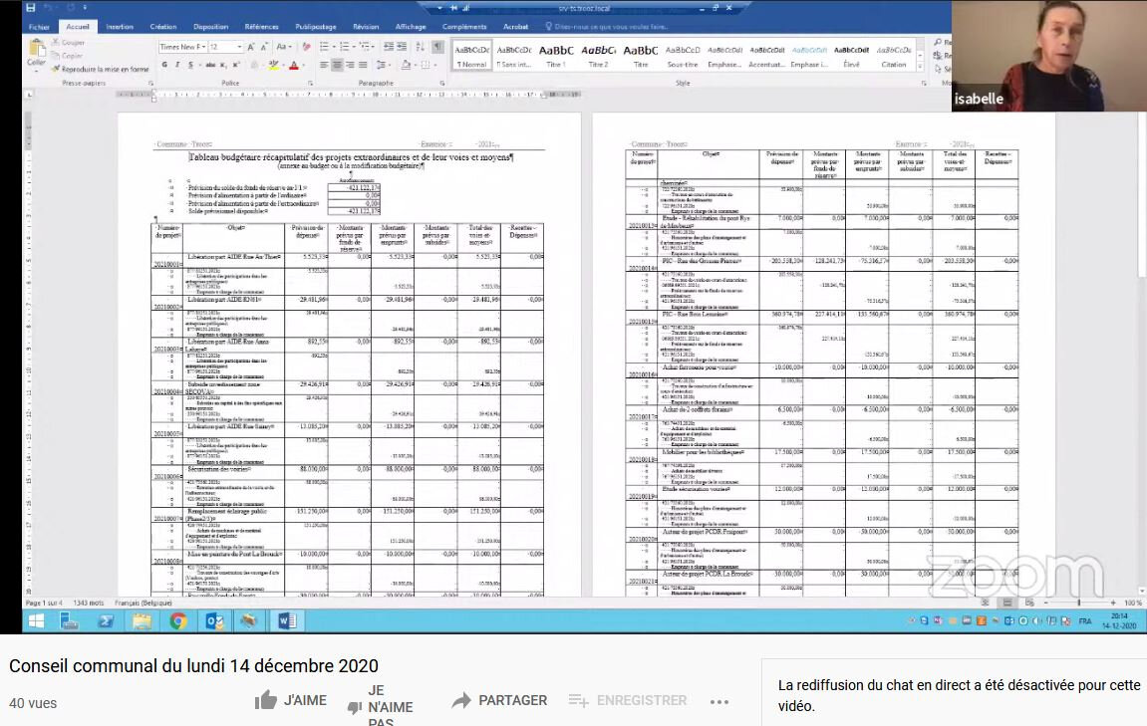Open the Police dialog launcher
Viewport: 1147px width, 726px height.
pos(310,84)
